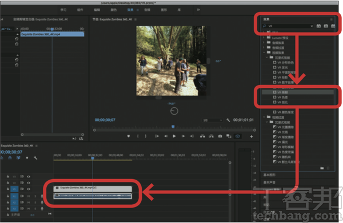
Task: Toggle accelerated effects filter icon
Action: click(x=319, y=26)
